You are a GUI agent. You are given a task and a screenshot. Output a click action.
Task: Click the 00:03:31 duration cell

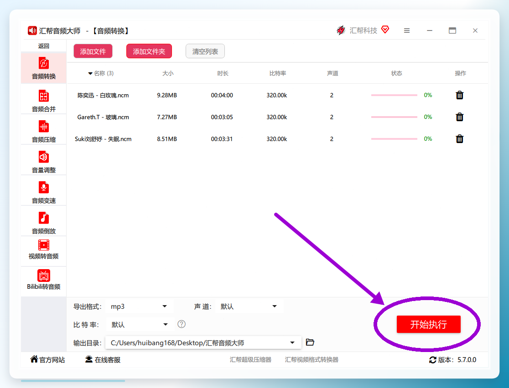[x=222, y=139]
